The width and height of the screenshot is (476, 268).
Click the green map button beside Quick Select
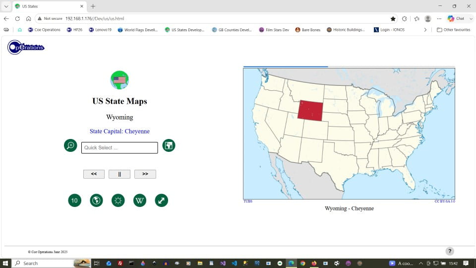click(x=169, y=145)
